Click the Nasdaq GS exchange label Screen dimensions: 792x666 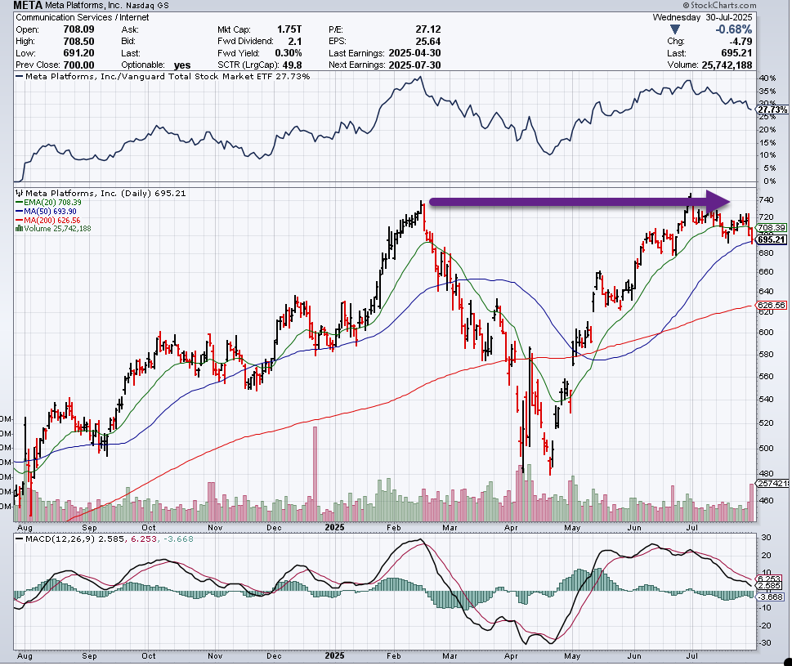click(147, 6)
